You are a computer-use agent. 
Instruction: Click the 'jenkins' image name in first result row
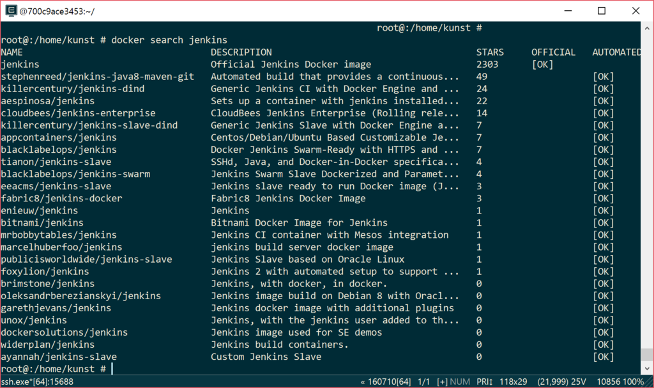pos(20,65)
